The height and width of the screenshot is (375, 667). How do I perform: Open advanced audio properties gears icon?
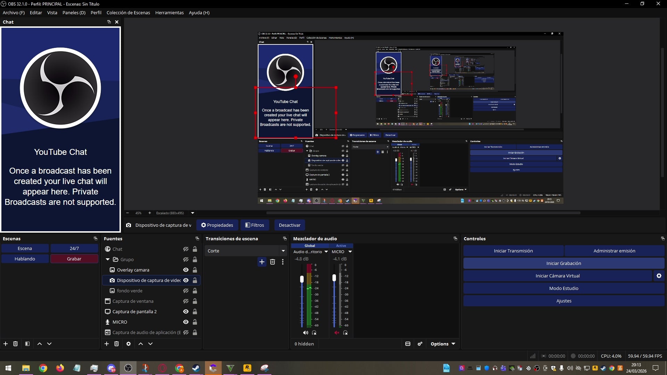(420, 344)
